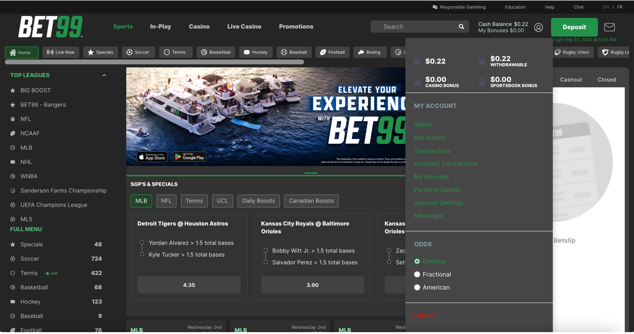Open the Promotions main tab
The image size is (634, 334).
[x=296, y=26]
